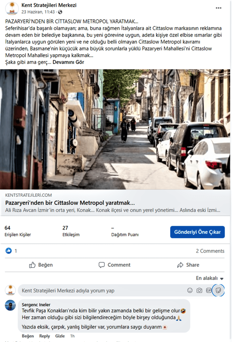Click the public globe audience icon
Screen dimensions: 232x342
[60, 12]
